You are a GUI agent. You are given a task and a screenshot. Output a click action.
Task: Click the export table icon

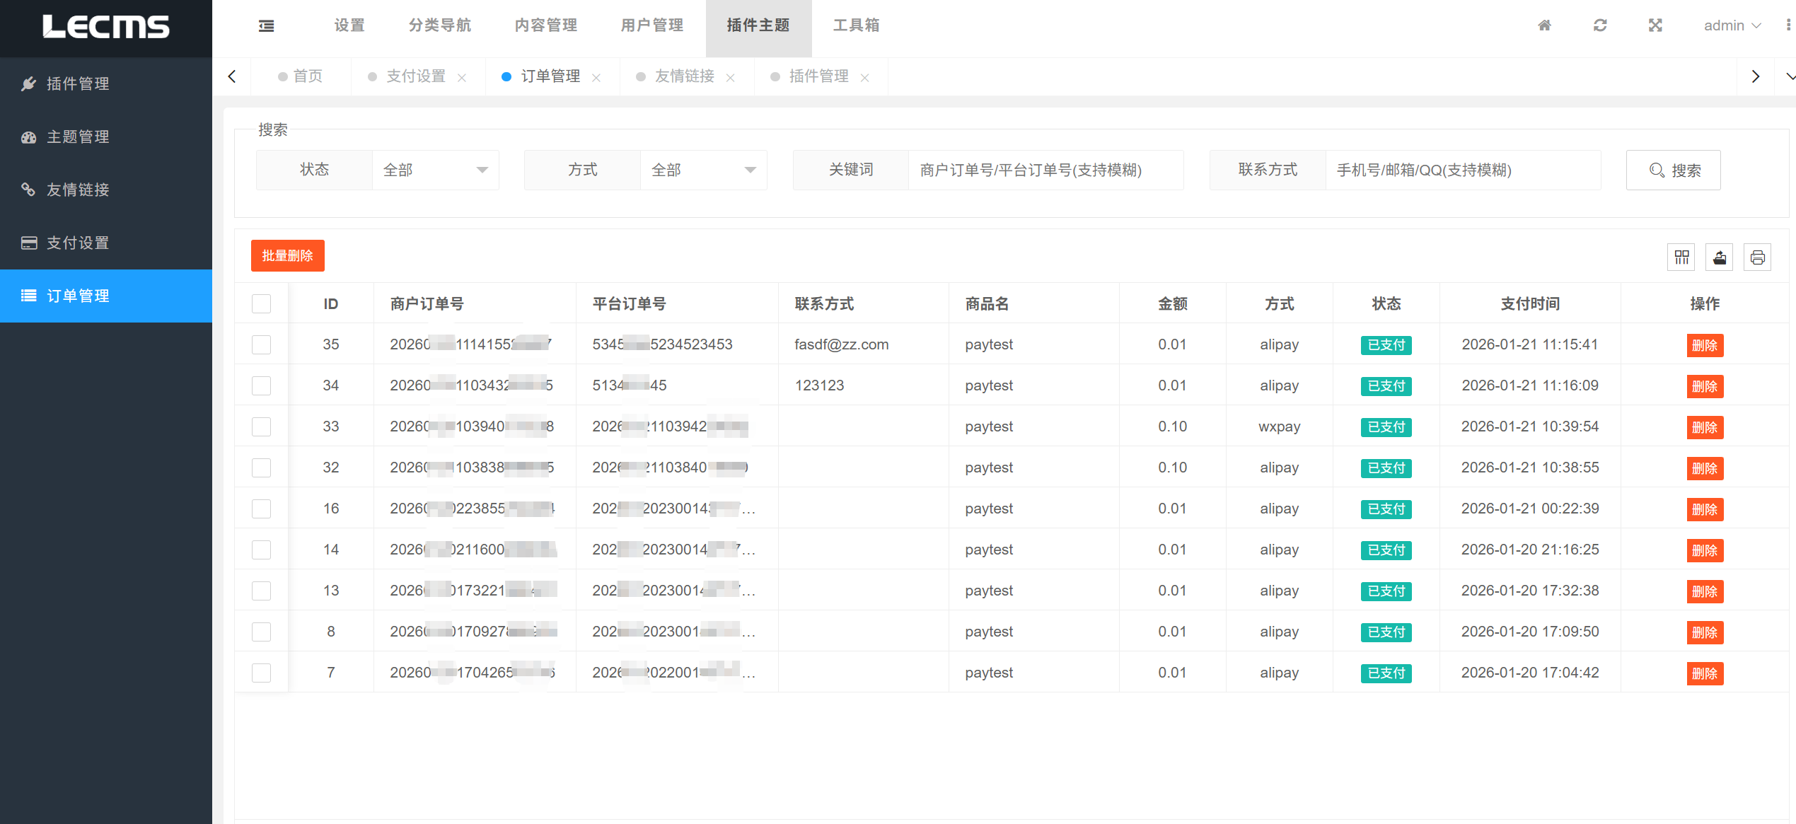1719,257
